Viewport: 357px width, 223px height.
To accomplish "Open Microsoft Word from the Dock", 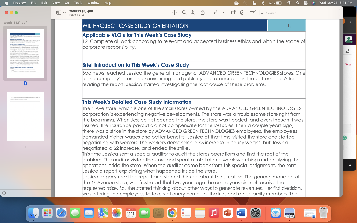I will pos(242,213).
